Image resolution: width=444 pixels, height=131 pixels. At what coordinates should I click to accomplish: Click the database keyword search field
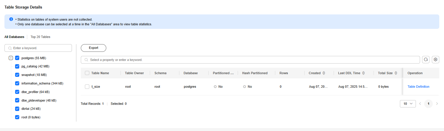pos(38,48)
